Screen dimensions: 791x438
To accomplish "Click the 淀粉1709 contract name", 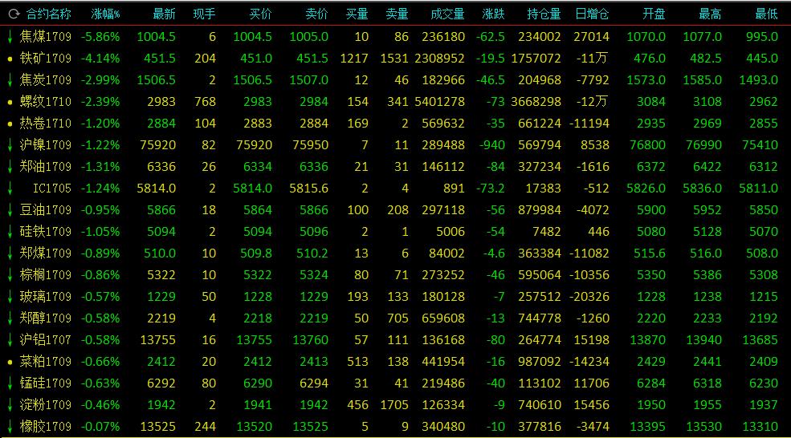I will [46, 405].
